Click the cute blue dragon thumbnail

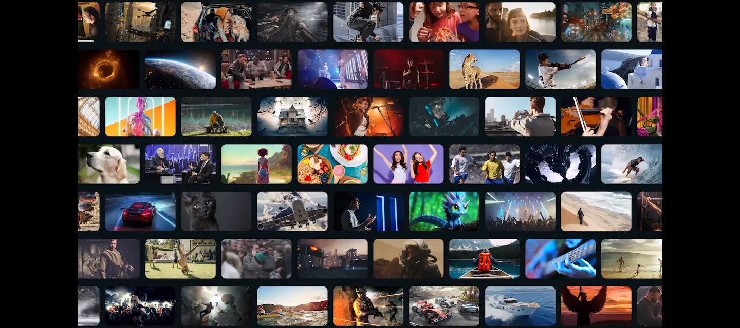click(445, 211)
